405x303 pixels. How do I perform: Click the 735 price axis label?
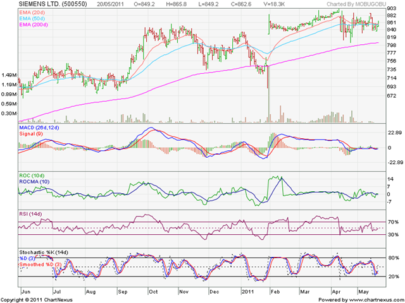tap(392, 69)
